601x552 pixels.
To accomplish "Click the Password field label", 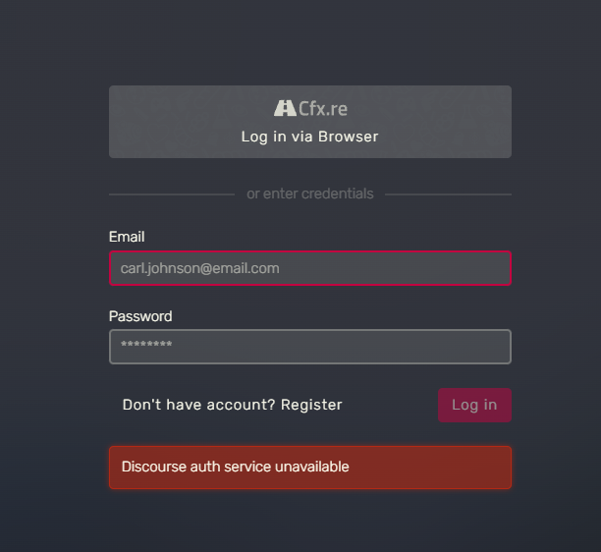I will (x=140, y=316).
